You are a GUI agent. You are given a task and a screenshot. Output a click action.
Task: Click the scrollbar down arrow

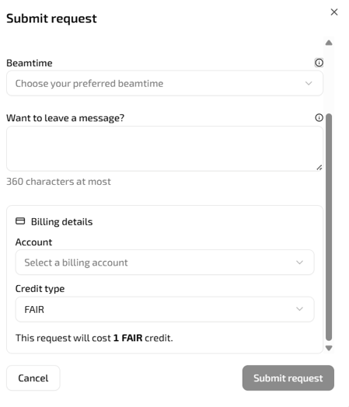[329, 348]
